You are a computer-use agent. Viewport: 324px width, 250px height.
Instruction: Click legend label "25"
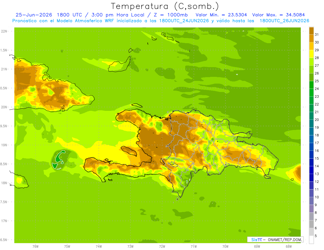click(x=317, y=81)
